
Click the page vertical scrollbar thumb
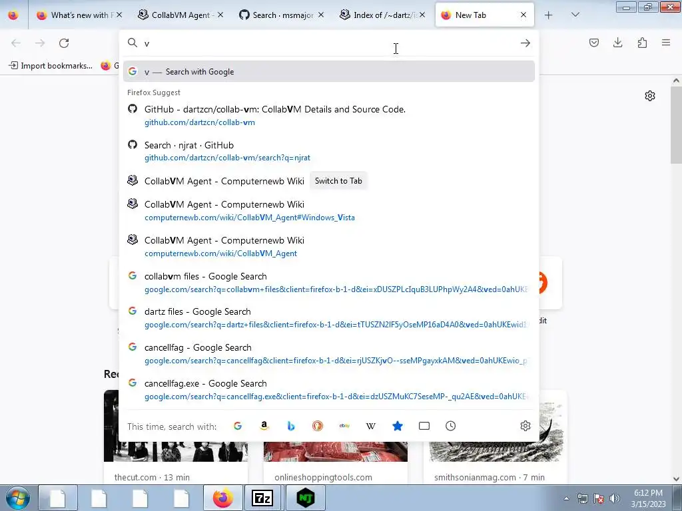pos(676,124)
